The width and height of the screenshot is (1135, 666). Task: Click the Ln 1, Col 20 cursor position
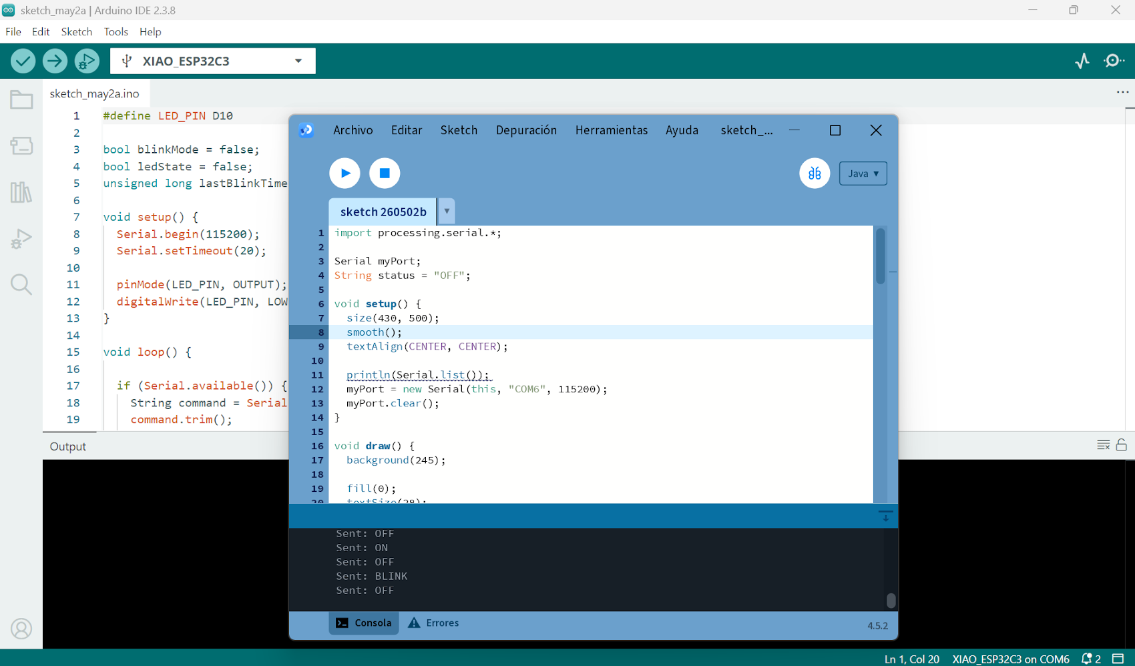[x=912, y=659]
